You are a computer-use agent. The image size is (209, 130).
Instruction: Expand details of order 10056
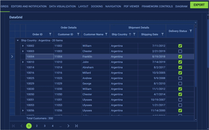click(23, 110)
